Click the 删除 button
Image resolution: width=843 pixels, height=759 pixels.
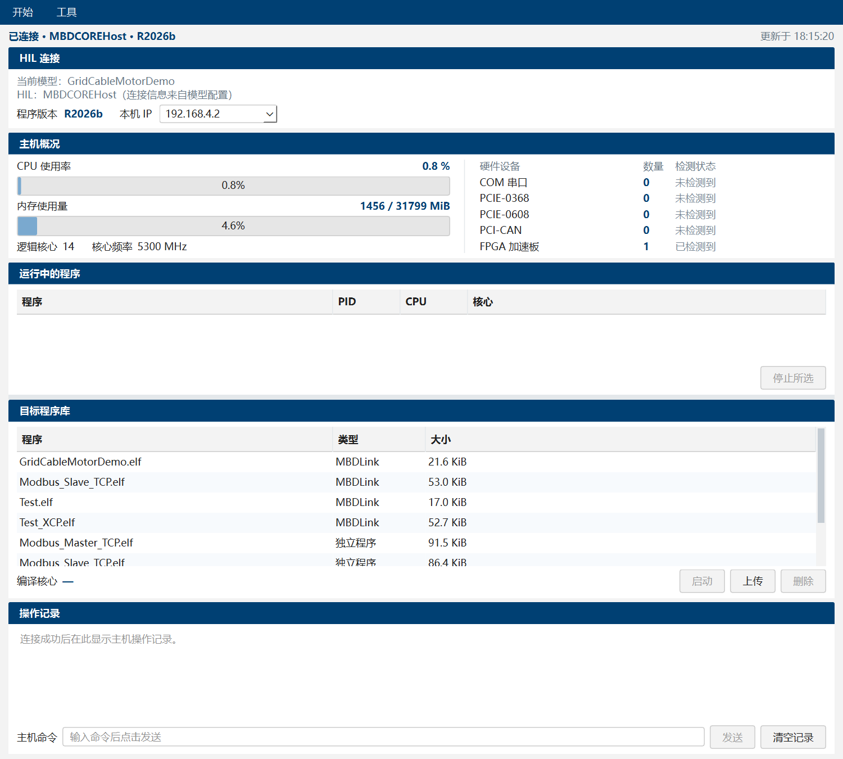pos(803,581)
